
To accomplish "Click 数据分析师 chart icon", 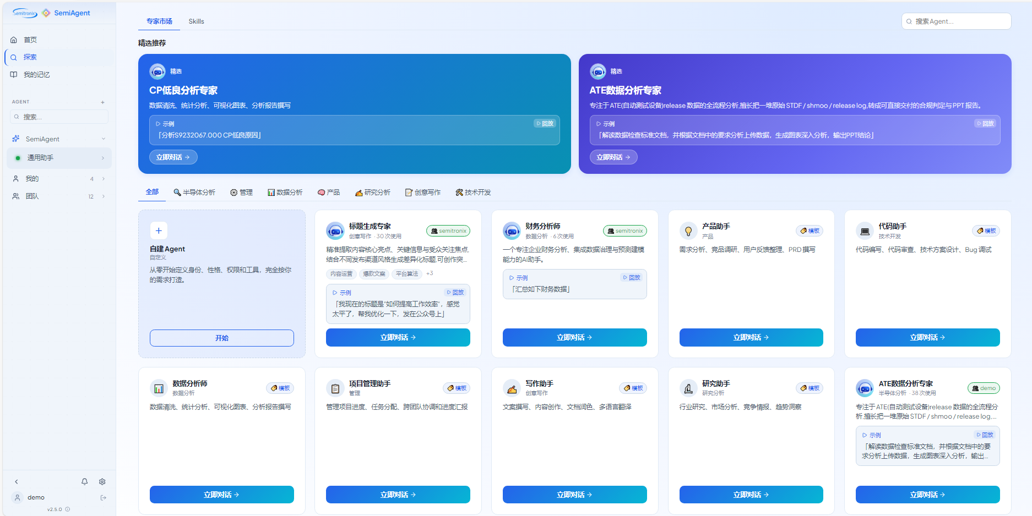I will (x=159, y=388).
